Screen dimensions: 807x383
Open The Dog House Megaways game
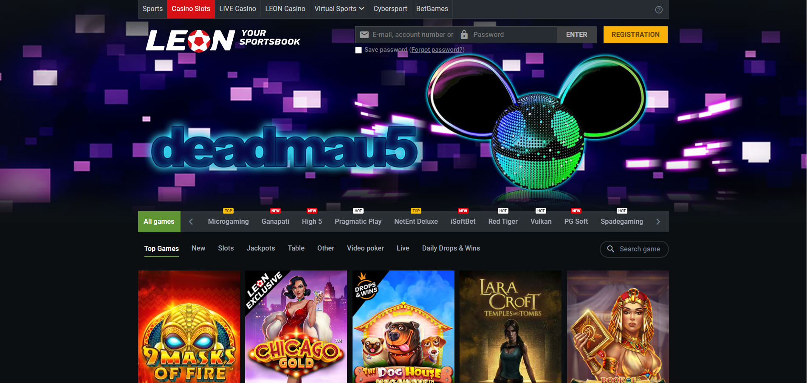403,327
